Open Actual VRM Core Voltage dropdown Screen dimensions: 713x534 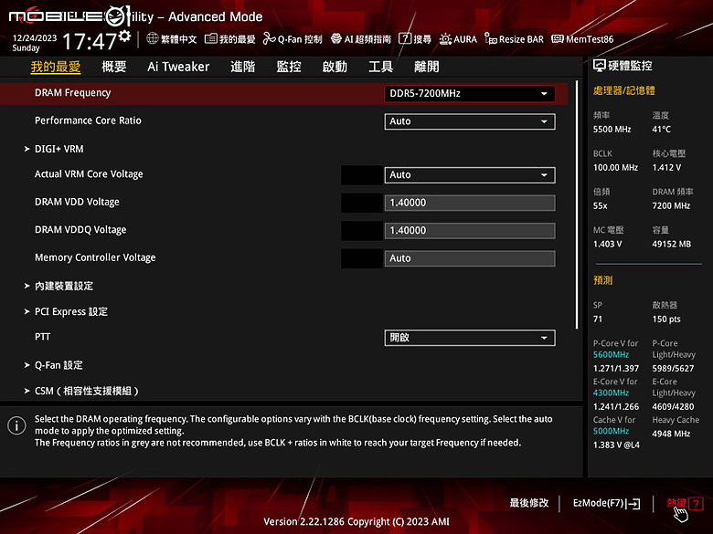coord(470,175)
